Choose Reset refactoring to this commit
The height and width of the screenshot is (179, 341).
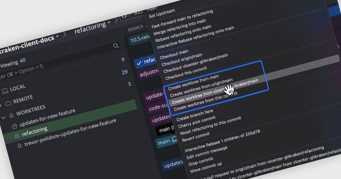coord(210,125)
